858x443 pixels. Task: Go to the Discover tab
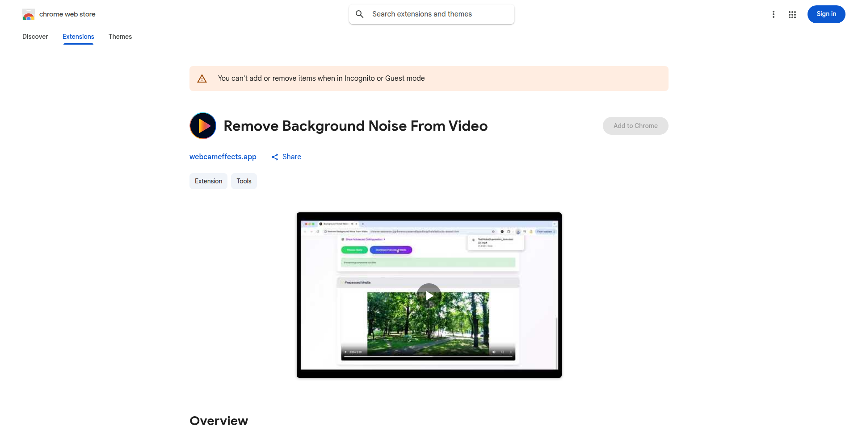[x=35, y=37]
